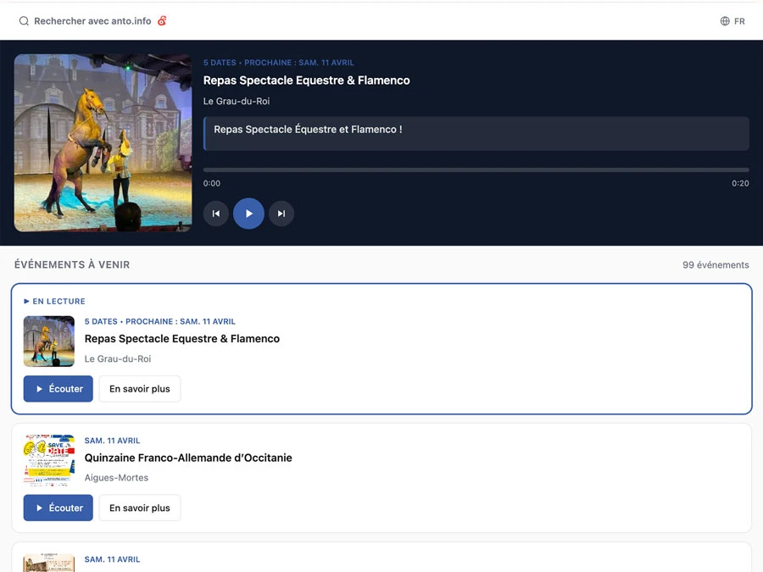Click the Quinzaine Franco-Allemande poster thumbnail
The image size is (763, 572).
[x=49, y=460]
